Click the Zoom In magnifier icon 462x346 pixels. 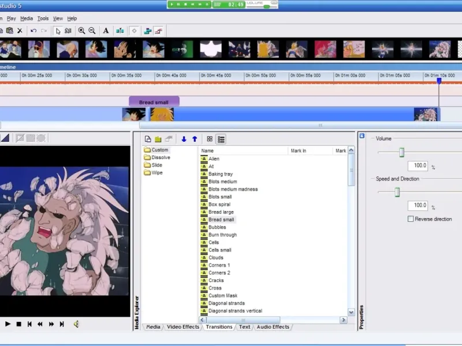81,31
